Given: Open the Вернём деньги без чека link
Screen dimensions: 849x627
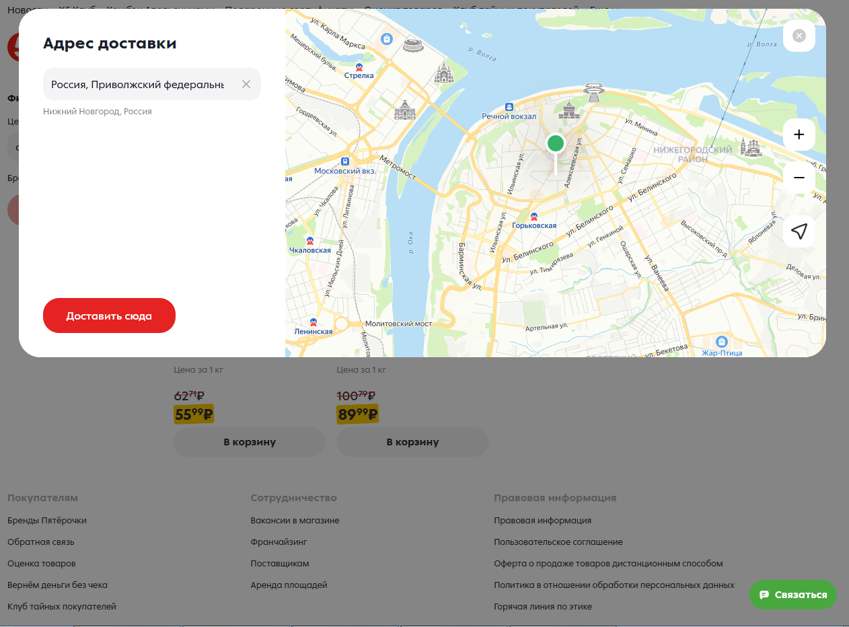Looking at the screenshot, I should tap(57, 585).
